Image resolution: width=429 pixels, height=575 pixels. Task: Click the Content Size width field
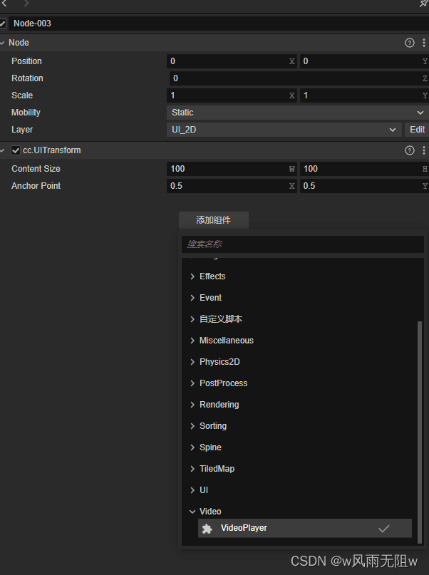pos(232,169)
